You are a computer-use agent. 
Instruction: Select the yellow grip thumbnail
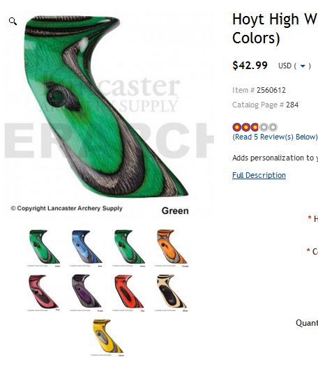[107, 337]
